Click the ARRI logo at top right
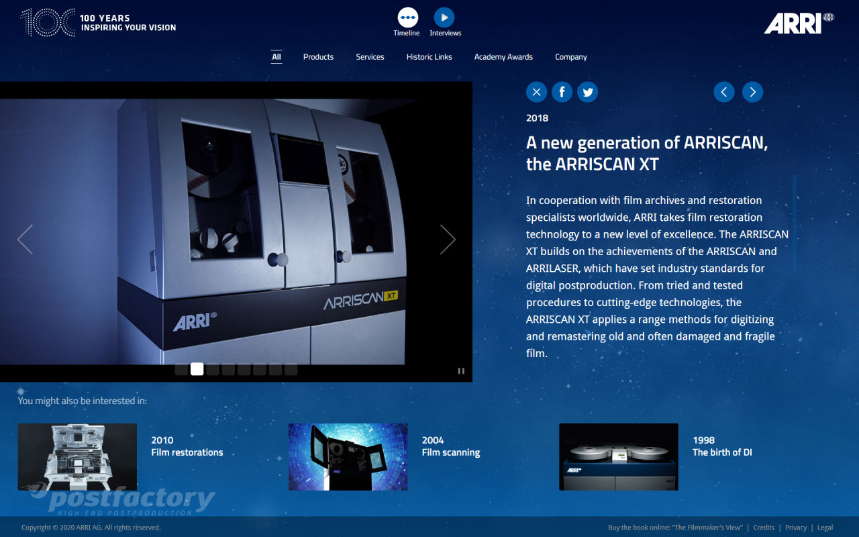This screenshot has height=537, width=859. 799,23
